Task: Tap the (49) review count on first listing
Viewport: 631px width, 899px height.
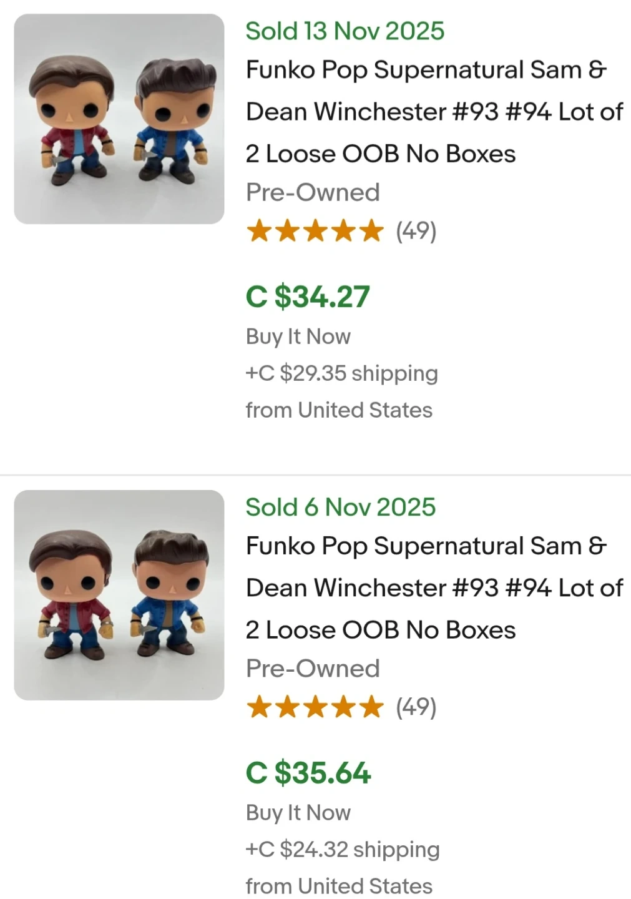Action: coord(416,231)
